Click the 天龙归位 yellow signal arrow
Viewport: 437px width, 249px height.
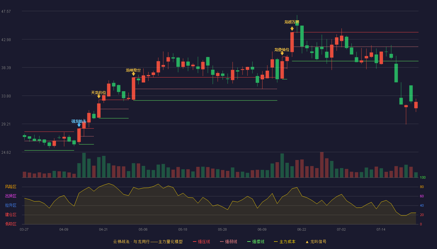(x=99, y=96)
